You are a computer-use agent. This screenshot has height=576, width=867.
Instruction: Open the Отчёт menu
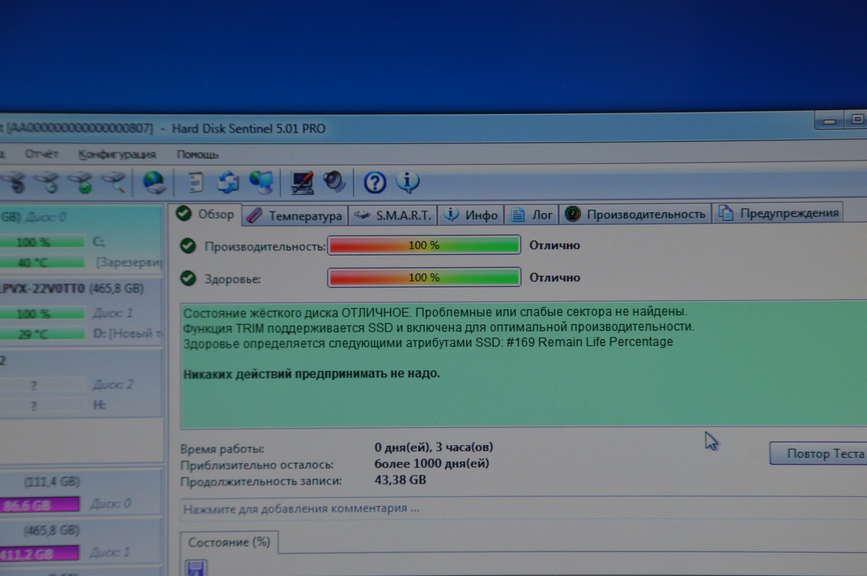pos(41,154)
